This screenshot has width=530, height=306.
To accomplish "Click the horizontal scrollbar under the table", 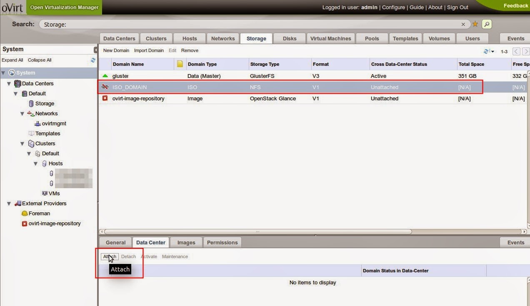I will 257,231.
